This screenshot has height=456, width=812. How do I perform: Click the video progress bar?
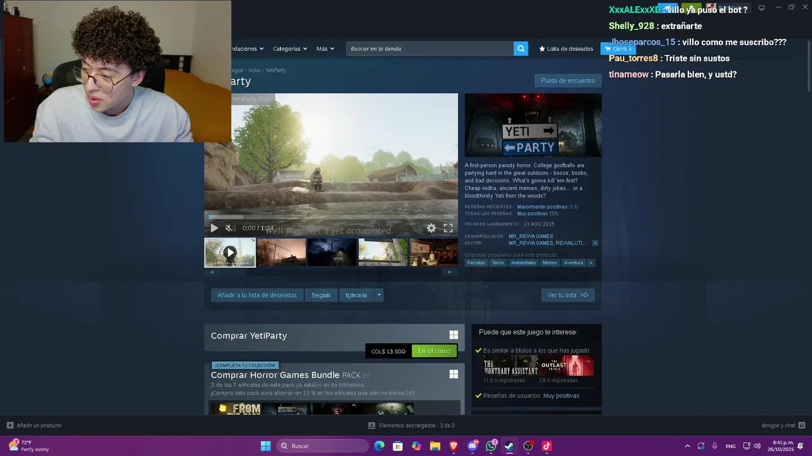point(331,217)
